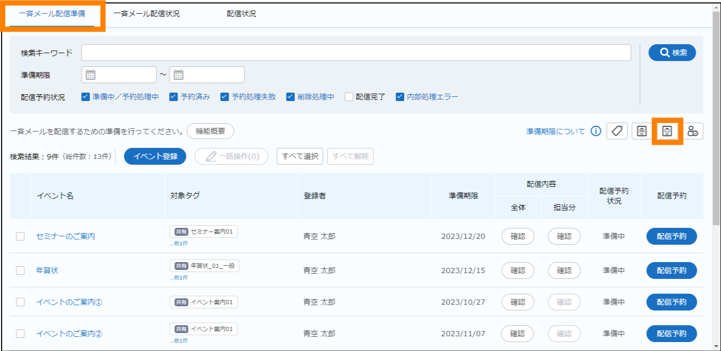Open the tag management icon button
This screenshot has height=351, width=721.
point(617,131)
